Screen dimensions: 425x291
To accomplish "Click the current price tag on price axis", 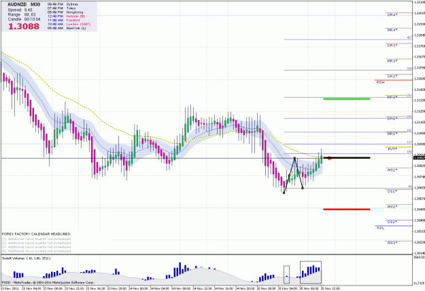I will (419, 157).
